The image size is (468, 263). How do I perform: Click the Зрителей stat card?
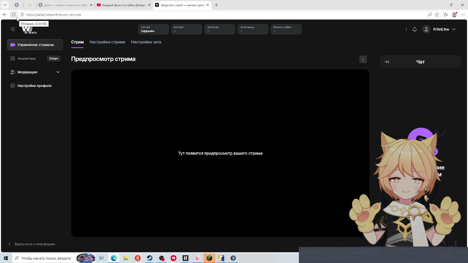coord(220,29)
